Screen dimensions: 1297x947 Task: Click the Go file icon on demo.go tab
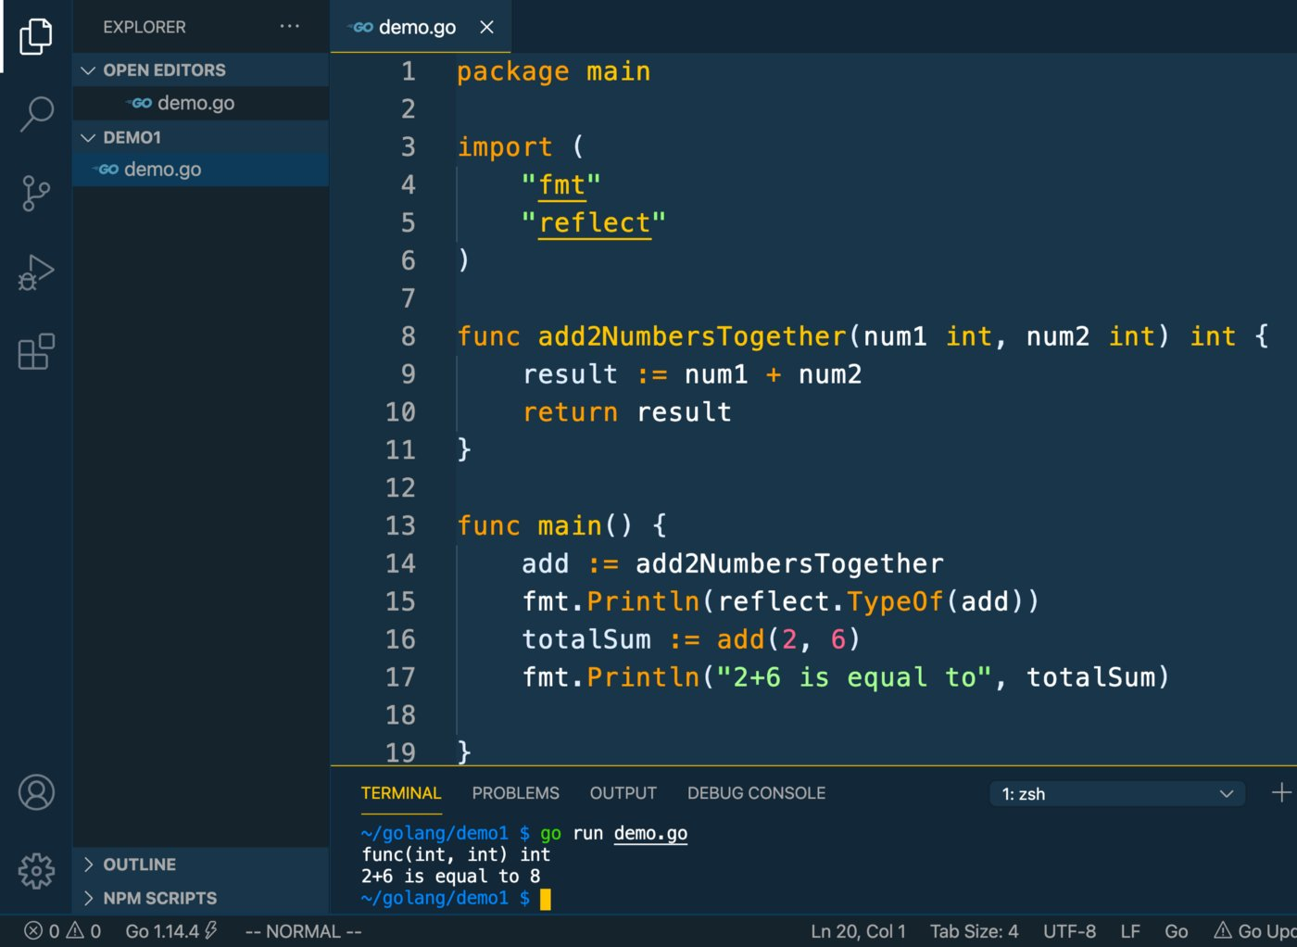(x=360, y=28)
